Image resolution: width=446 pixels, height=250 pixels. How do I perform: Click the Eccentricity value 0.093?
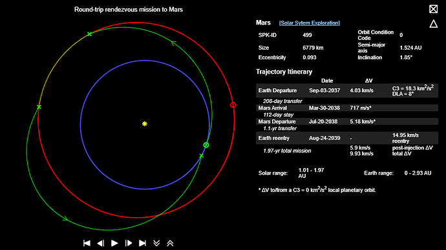coord(310,57)
